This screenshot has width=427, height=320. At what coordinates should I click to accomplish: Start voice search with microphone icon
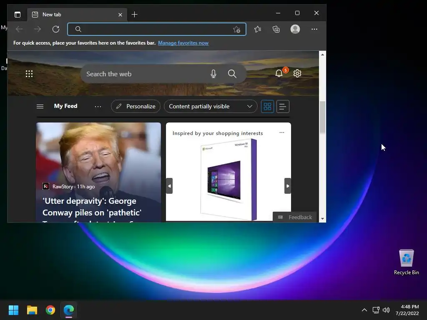tap(213, 74)
